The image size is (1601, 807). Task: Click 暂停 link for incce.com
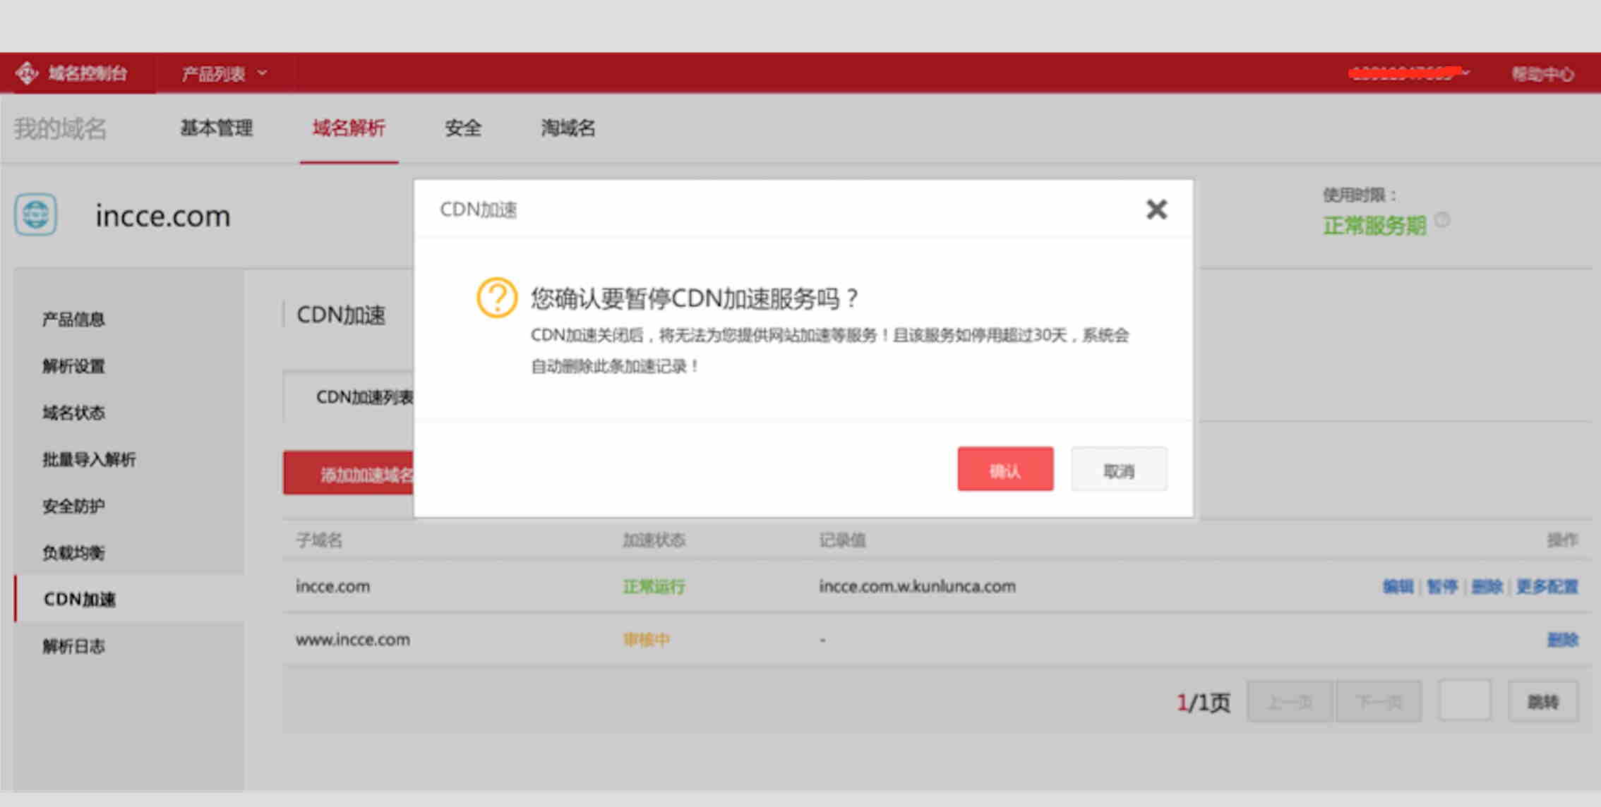coord(1441,586)
